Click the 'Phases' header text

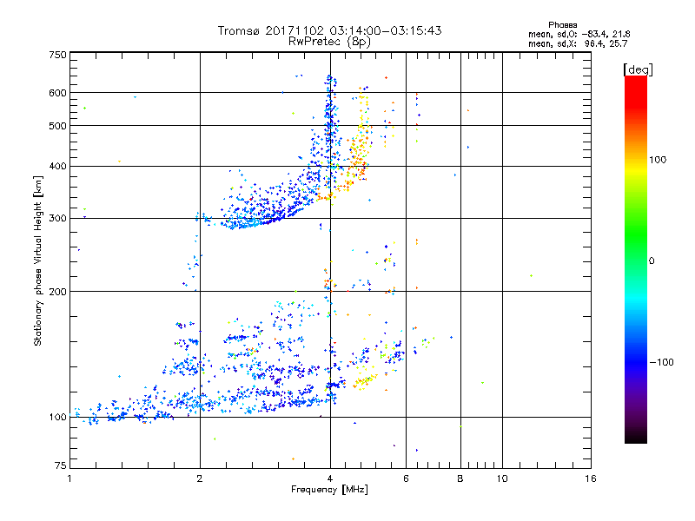tap(562, 25)
